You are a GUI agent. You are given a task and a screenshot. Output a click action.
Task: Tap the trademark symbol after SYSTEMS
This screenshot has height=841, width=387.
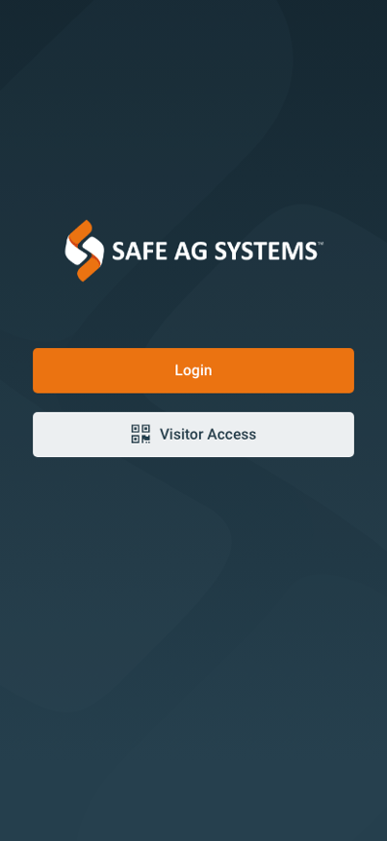(320, 243)
